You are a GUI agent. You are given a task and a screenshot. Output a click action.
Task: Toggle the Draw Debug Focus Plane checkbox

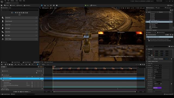[154, 86]
